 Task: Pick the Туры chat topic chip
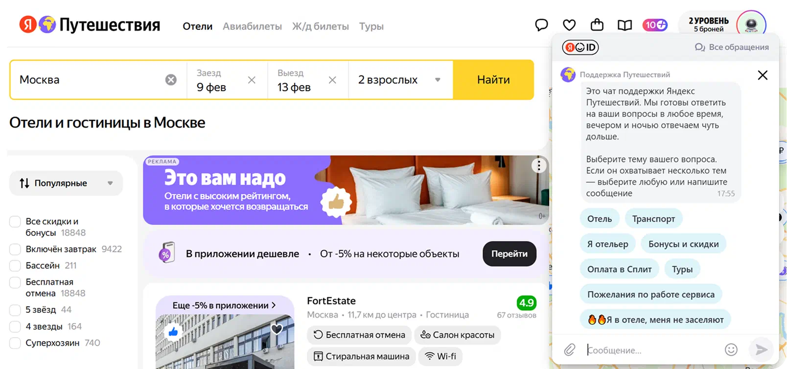tap(682, 269)
